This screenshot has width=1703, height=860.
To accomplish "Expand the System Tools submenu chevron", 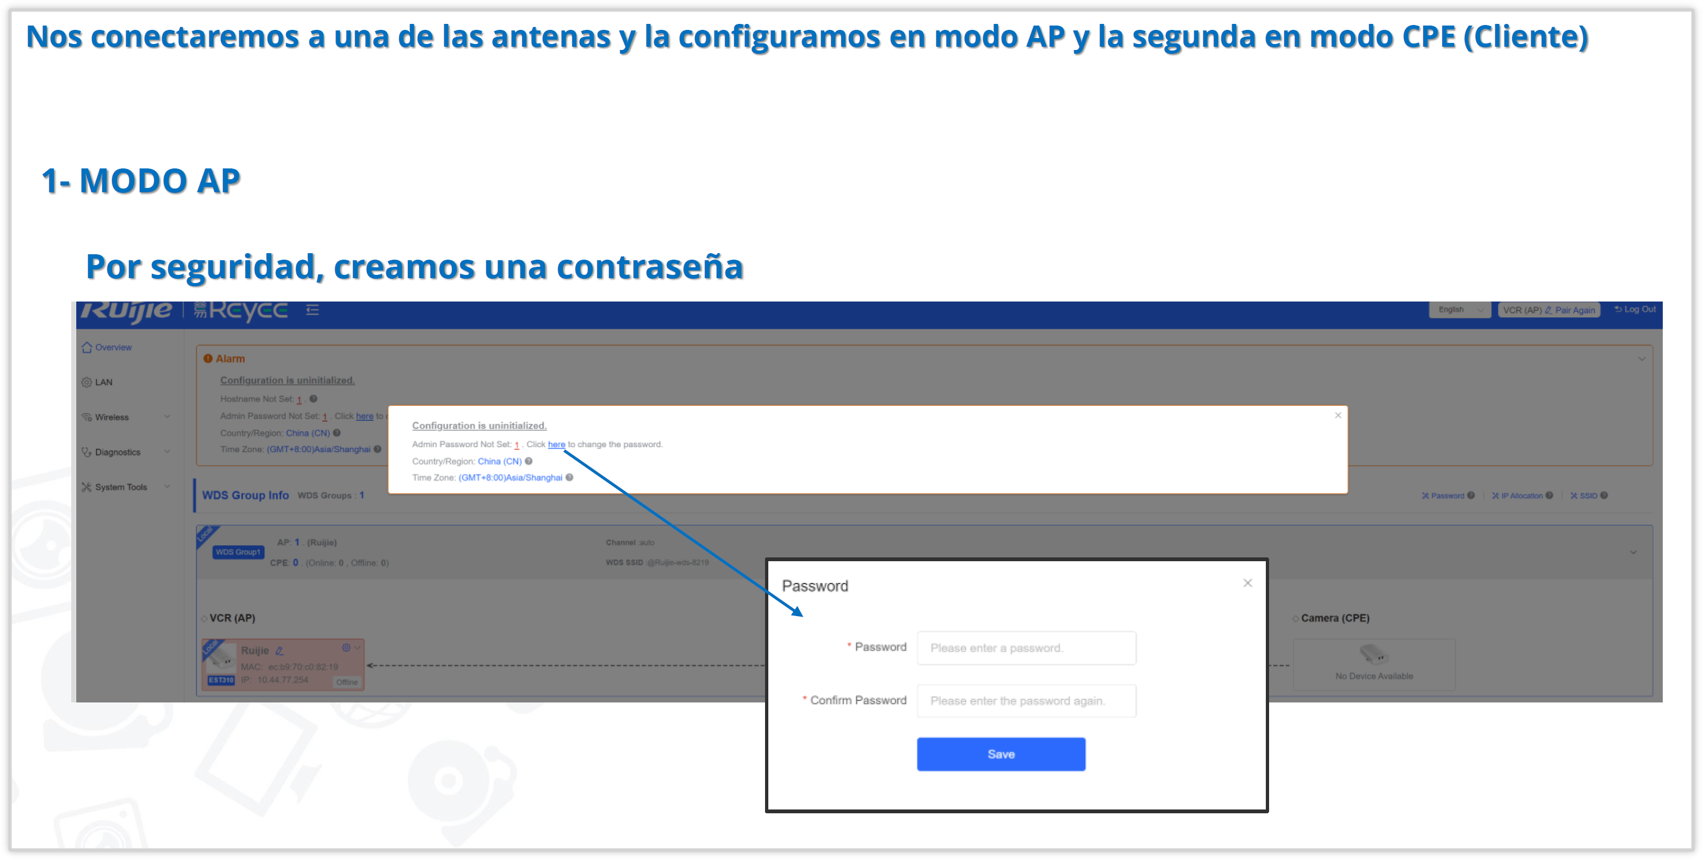I will click(x=167, y=487).
